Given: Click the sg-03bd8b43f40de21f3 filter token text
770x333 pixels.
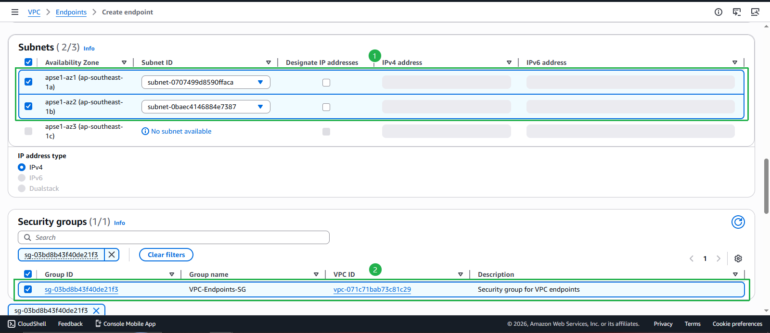Looking at the screenshot, I should point(61,255).
